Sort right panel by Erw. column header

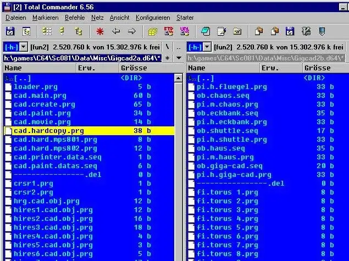pos(281,68)
